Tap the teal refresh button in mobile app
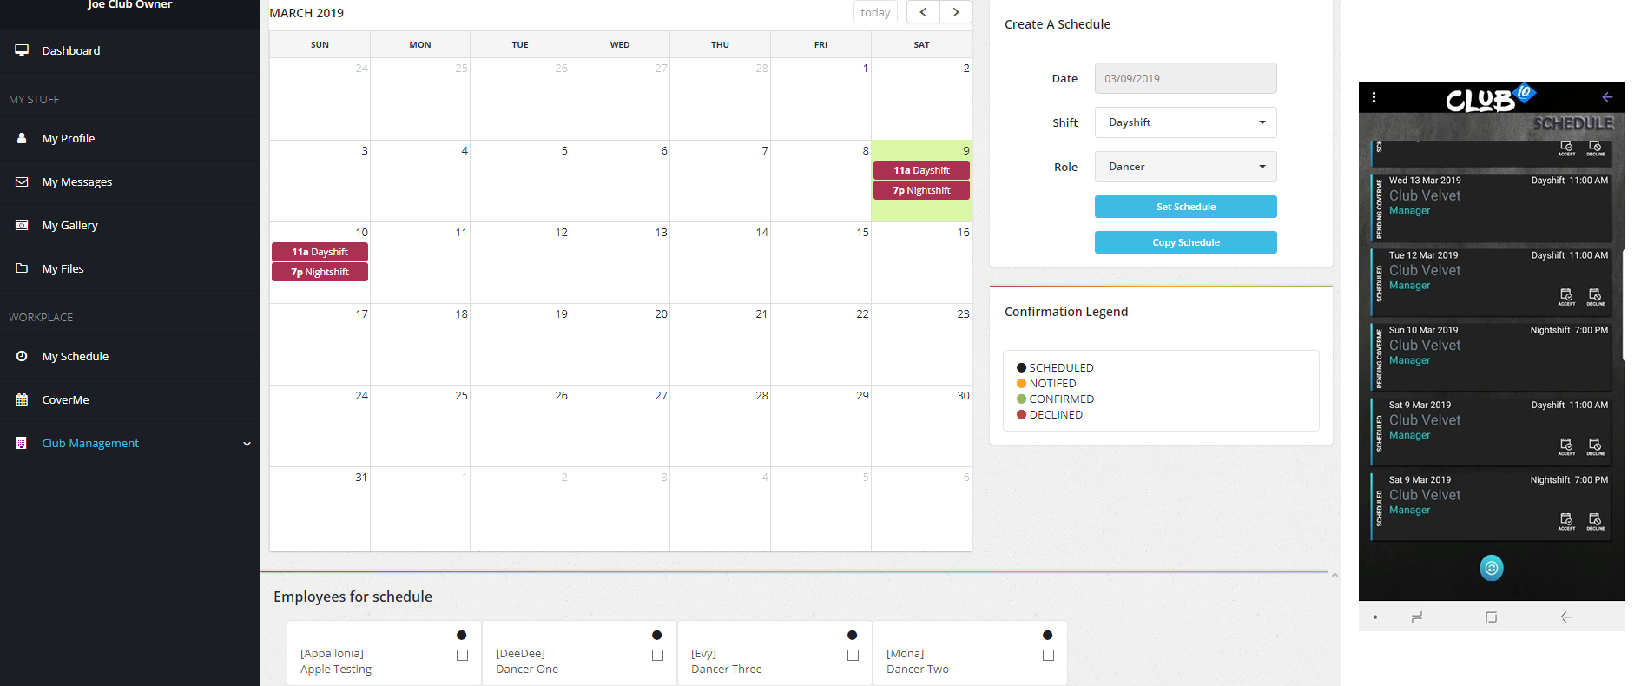1641x686 pixels. tap(1491, 568)
